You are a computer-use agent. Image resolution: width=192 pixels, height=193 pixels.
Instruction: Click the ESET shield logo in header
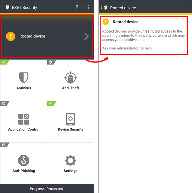tap(7, 7)
